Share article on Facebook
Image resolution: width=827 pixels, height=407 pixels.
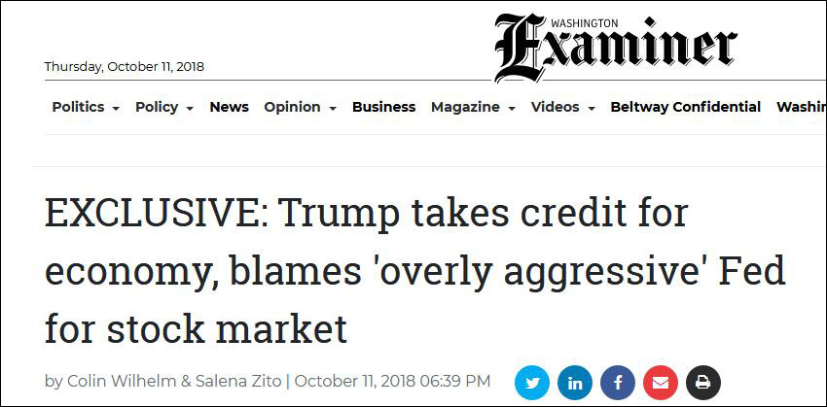[x=618, y=382]
